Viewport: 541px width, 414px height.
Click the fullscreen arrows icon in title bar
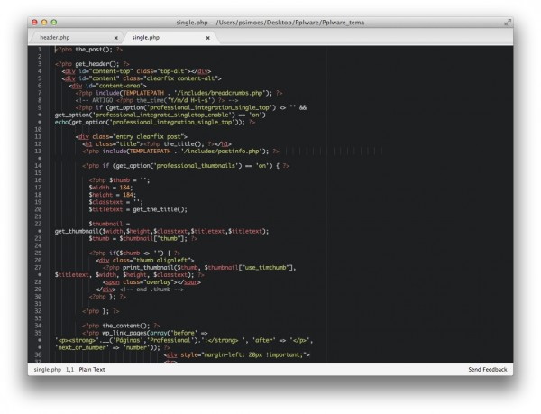[507, 23]
